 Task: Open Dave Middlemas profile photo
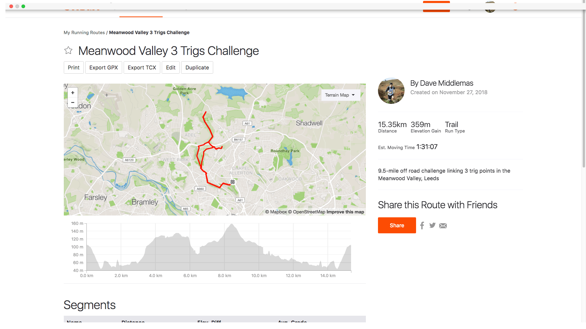(x=391, y=91)
